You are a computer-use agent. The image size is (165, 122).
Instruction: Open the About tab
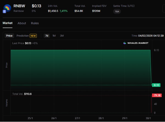[22, 23]
